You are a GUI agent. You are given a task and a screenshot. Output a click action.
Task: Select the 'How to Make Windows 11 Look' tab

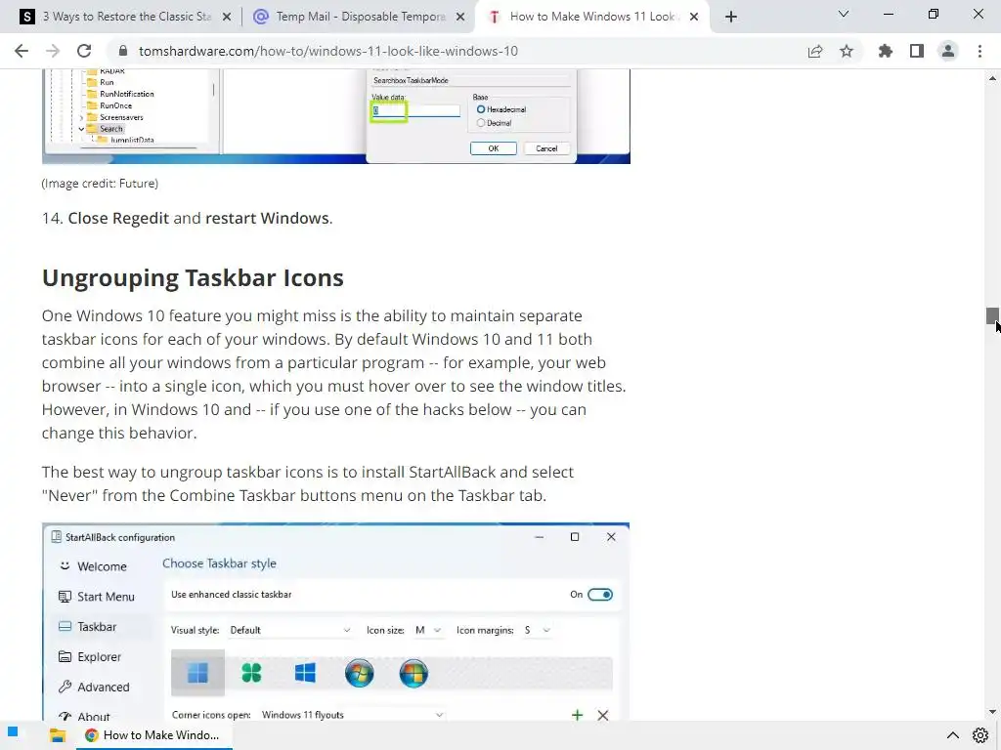pyautogui.click(x=592, y=17)
